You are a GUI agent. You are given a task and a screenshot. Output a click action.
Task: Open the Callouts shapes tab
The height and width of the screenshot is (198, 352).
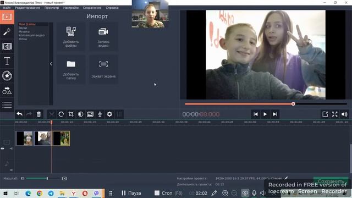click(x=7, y=90)
